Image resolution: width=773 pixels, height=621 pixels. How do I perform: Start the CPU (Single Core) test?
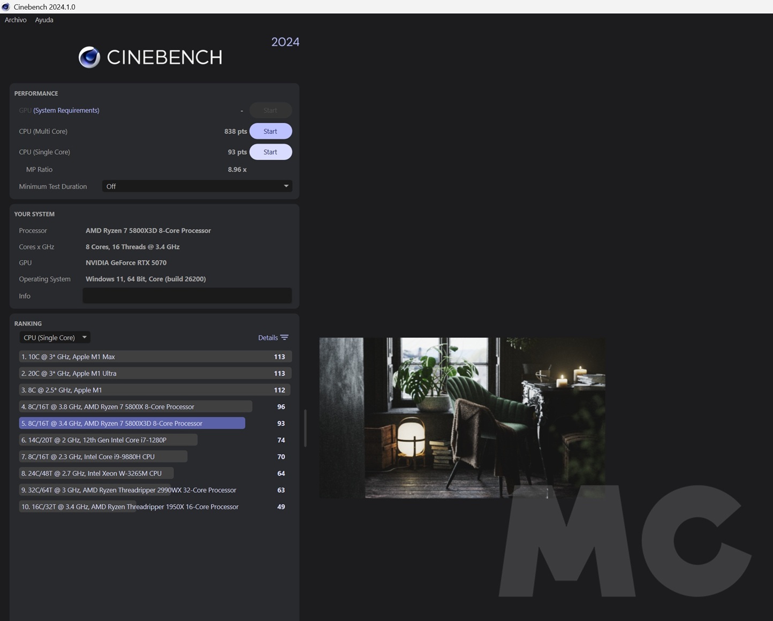[x=270, y=152]
